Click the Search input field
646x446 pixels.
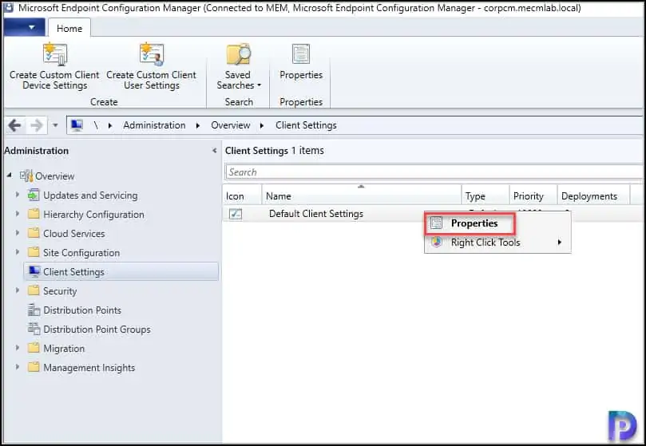tap(434, 172)
